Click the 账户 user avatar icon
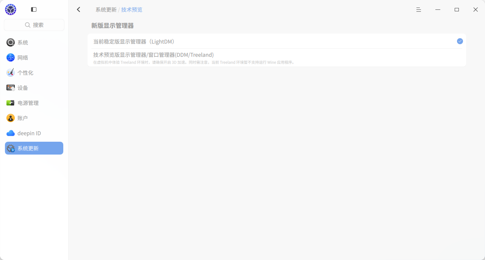This screenshot has width=485, height=260. [x=11, y=118]
